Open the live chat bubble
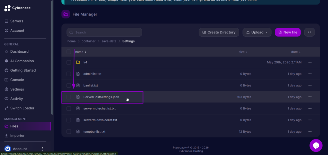Screen dimensions: 328x155 click(316, 145)
